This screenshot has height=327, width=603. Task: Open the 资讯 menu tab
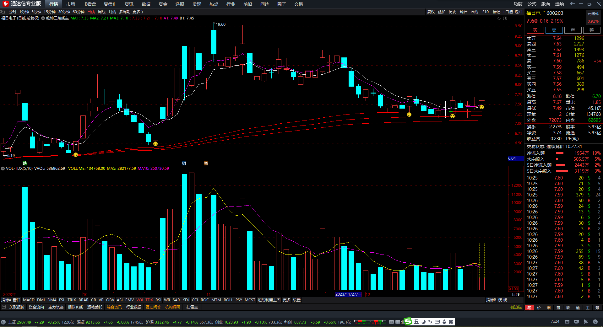click(129, 4)
